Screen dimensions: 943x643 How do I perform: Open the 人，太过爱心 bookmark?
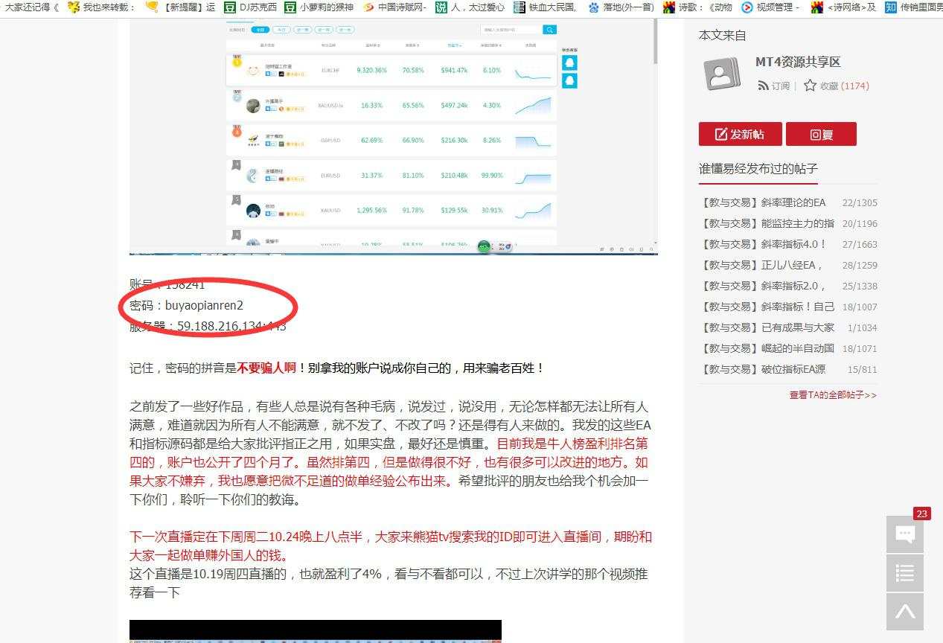pyautogui.click(x=470, y=7)
